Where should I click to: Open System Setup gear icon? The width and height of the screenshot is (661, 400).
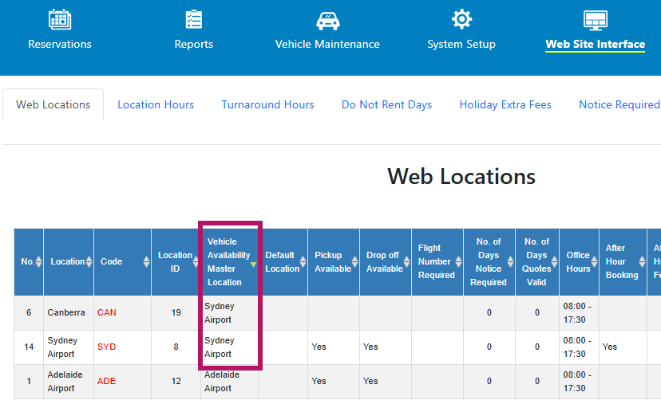[x=461, y=20]
